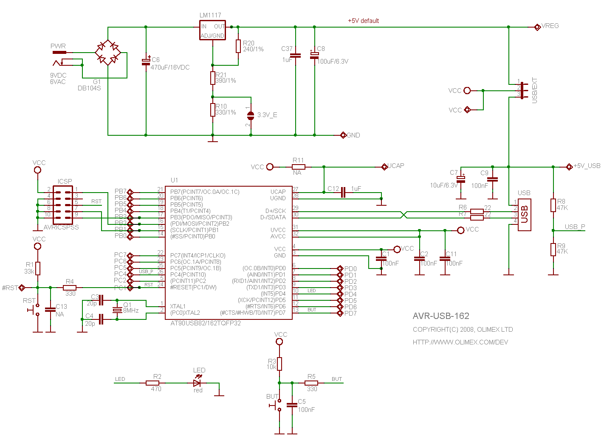The height and width of the screenshot is (442, 604).
Task: Open the HTTP://WWW.OLIMEX.COM/DEV link text
Action: [460, 342]
